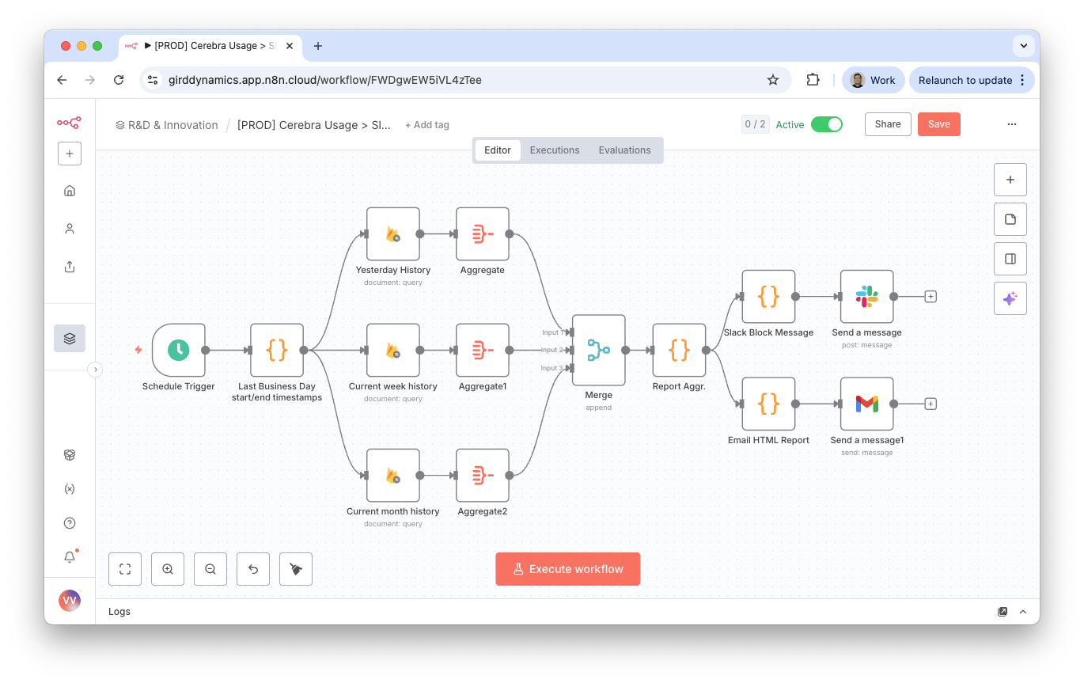Open the Aggregate node
Image resolution: width=1084 pixels, height=683 pixels.
(483, 233)
